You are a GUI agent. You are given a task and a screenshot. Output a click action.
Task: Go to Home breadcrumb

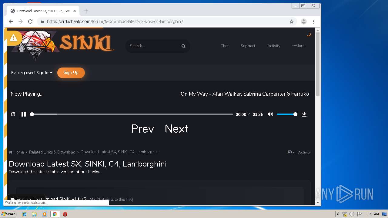[16, 152]
